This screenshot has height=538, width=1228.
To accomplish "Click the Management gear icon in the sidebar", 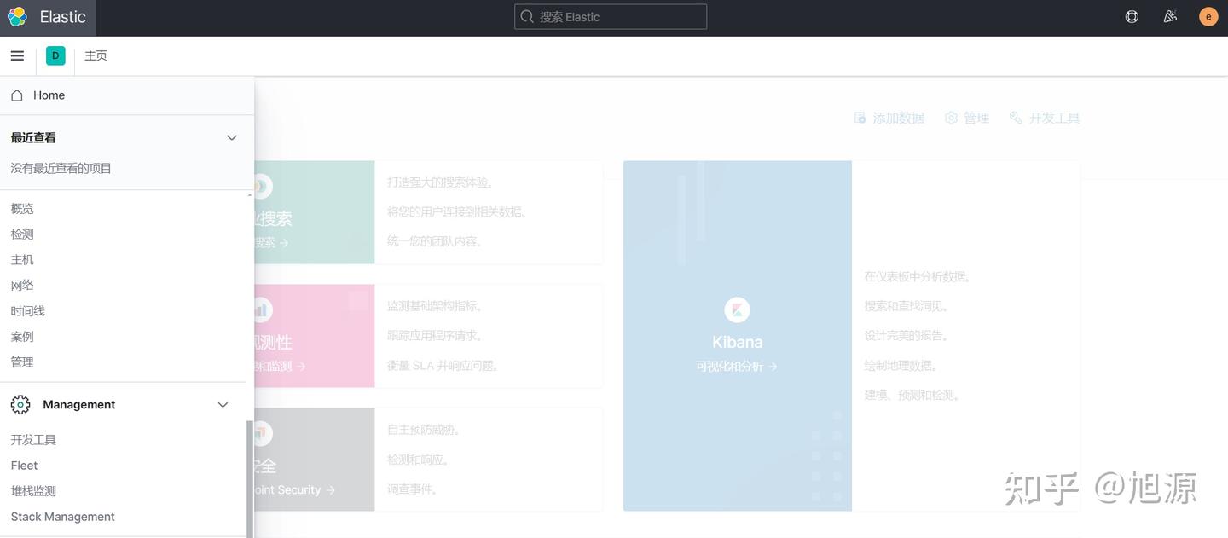I will coord(20,403).
